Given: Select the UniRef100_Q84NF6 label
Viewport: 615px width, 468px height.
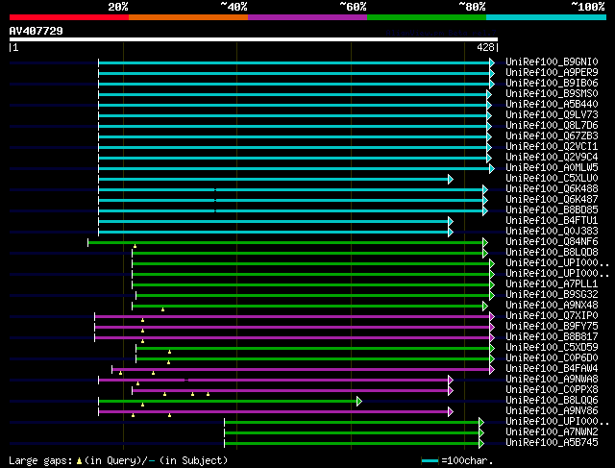Looking at the screenshot, I should [x=552, y=242].
